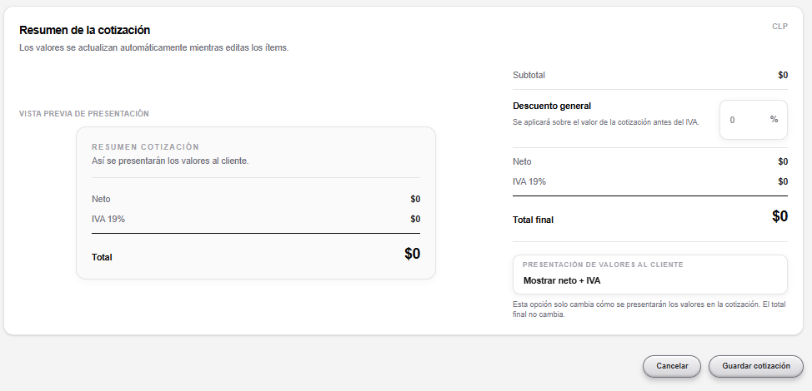The width and height of the screenshot is (812, 391).
Task: Click the Neto row in preview card
Action: click(256, 200)
